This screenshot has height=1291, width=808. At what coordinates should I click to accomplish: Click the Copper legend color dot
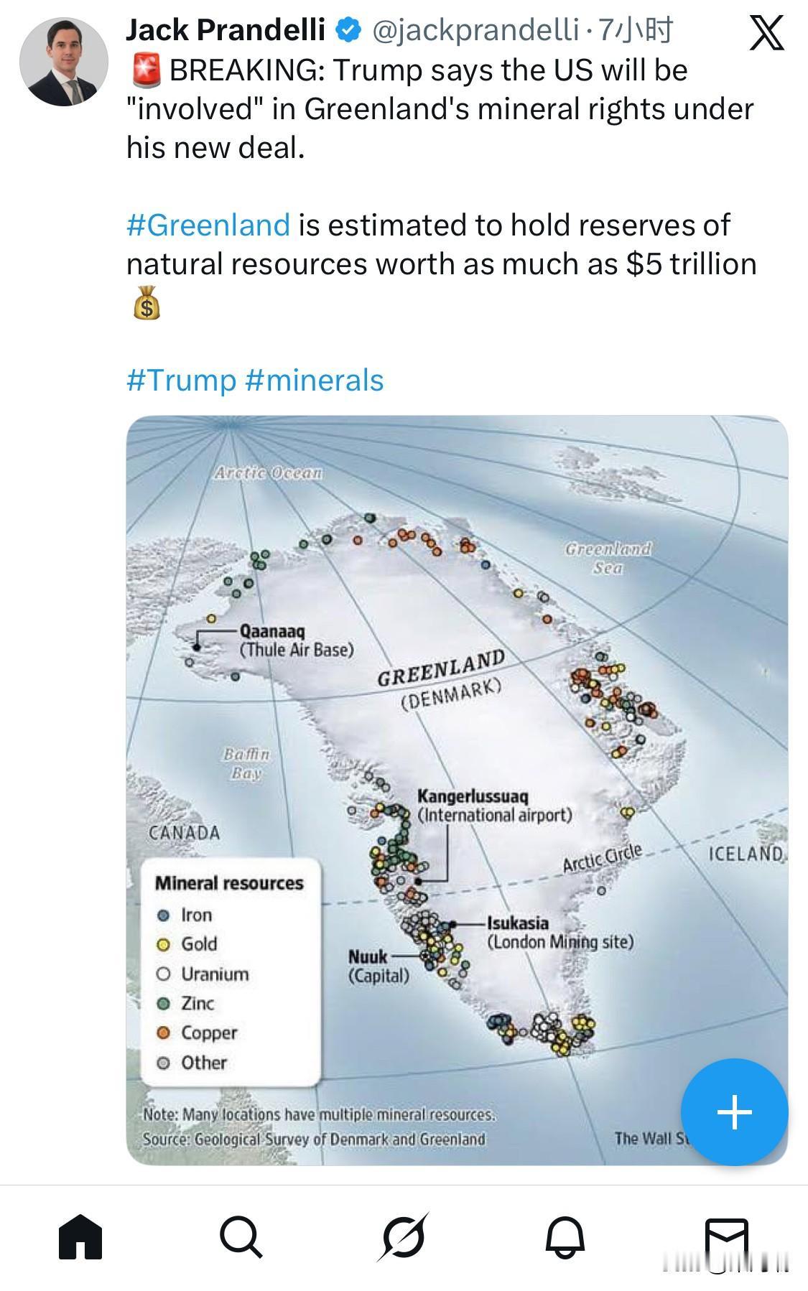point(164,1033)
